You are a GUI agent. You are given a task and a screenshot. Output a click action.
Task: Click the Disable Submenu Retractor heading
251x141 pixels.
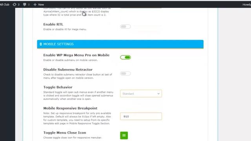68,70
